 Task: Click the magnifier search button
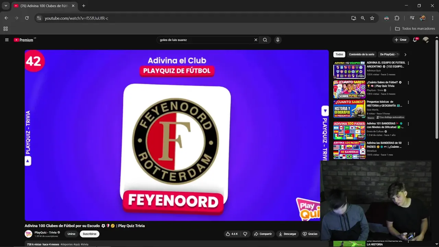pos(265,40)
